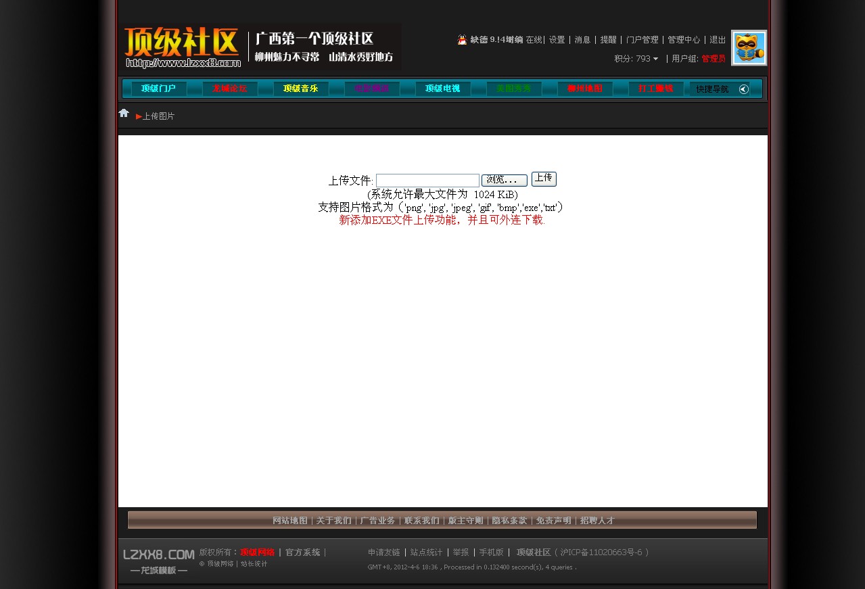The image size is (865, 589).
Task: Click the 举报 footer link
Action: coord(461,552)
